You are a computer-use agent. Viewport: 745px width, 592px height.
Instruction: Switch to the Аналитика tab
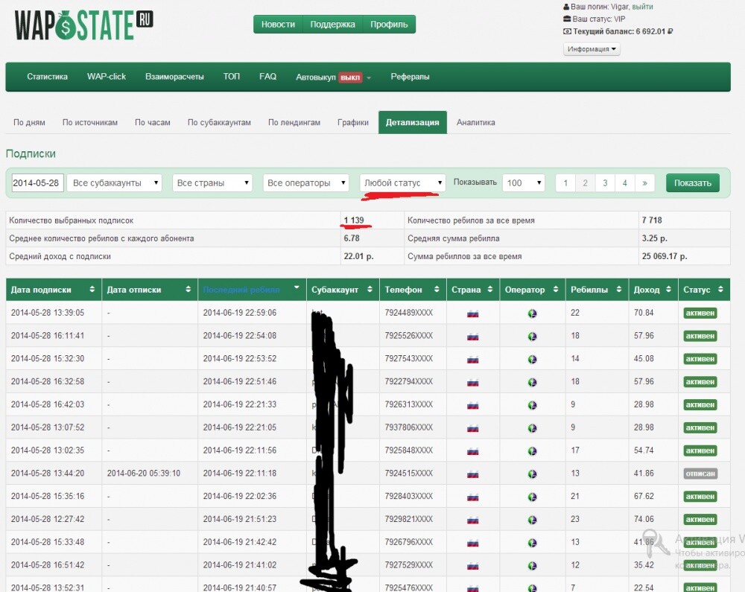point(475,122)
